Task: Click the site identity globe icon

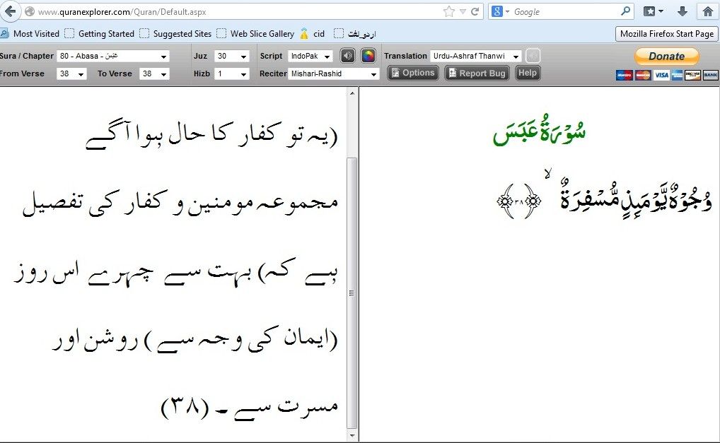Action: (30, 11)
